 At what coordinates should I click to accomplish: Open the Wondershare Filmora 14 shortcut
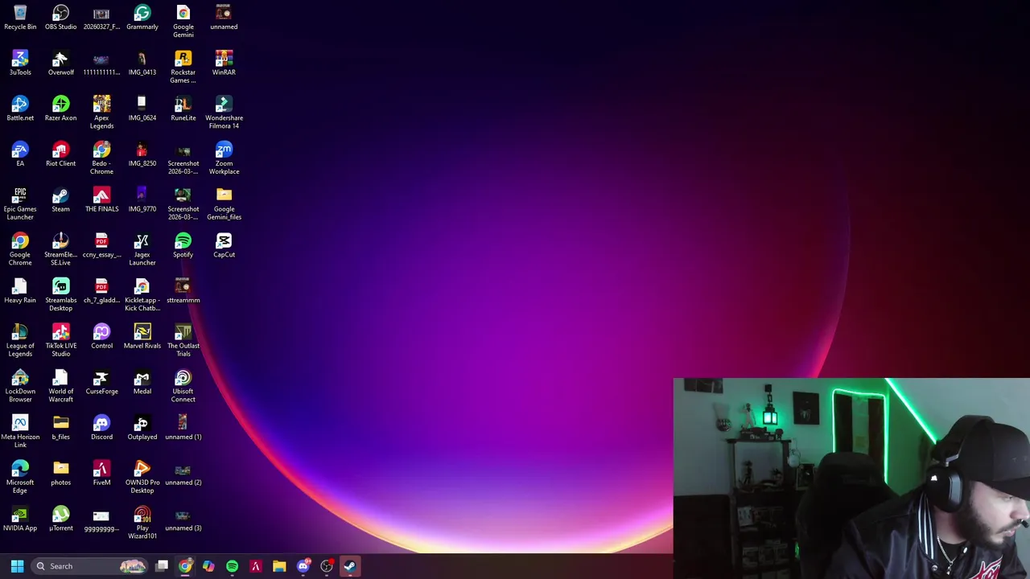(224, 112)
